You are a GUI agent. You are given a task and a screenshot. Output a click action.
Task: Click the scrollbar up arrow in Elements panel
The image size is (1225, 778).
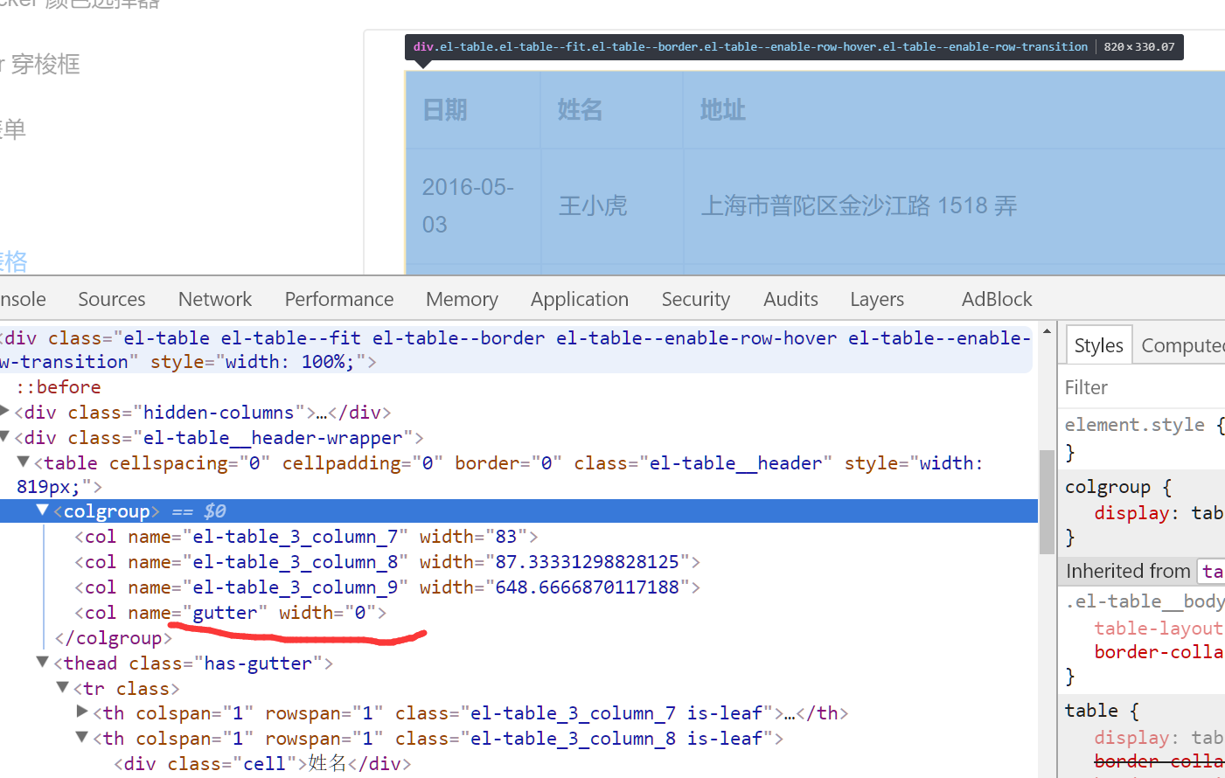coord(1047,331)
